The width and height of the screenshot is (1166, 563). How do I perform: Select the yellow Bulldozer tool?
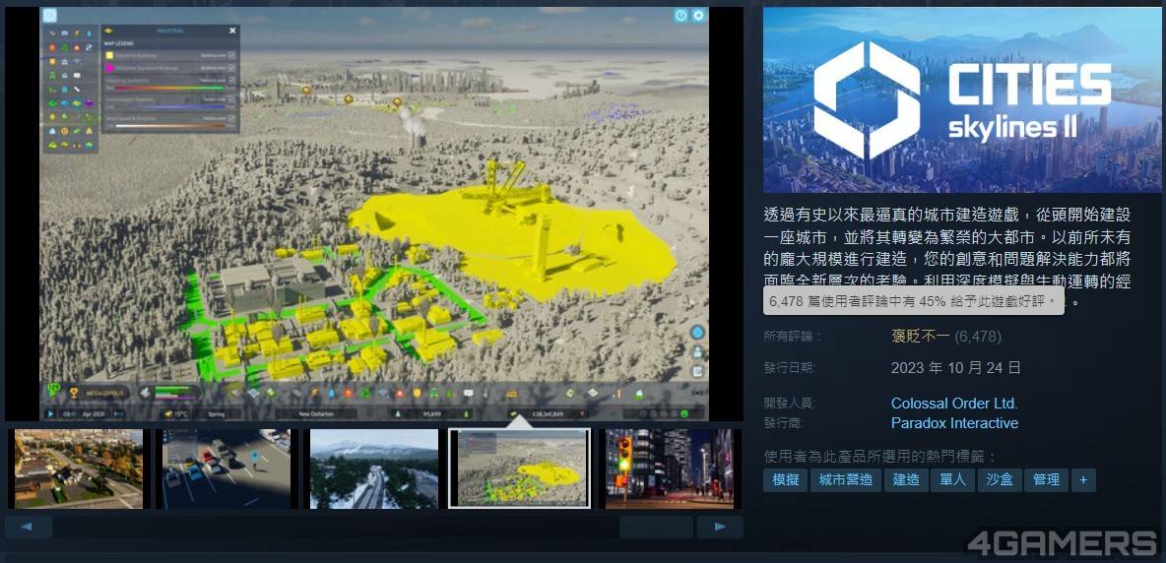pyautogui.click(x=512, y=394)
